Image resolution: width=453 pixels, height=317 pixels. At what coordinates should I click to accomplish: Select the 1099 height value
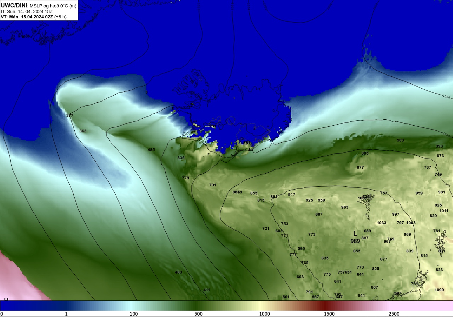(439, 290)
